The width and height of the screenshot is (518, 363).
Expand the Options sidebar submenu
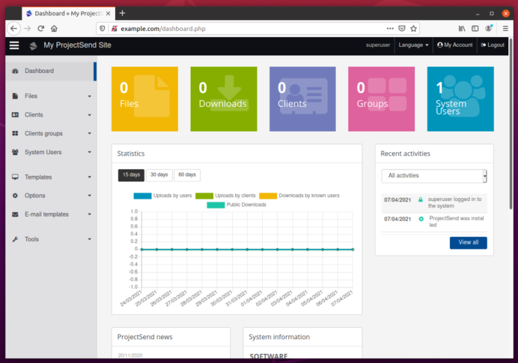click(x=90, y=196)
